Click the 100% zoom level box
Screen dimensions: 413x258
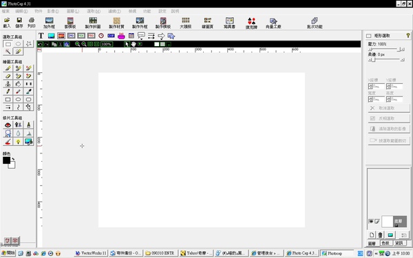point(107,44)
